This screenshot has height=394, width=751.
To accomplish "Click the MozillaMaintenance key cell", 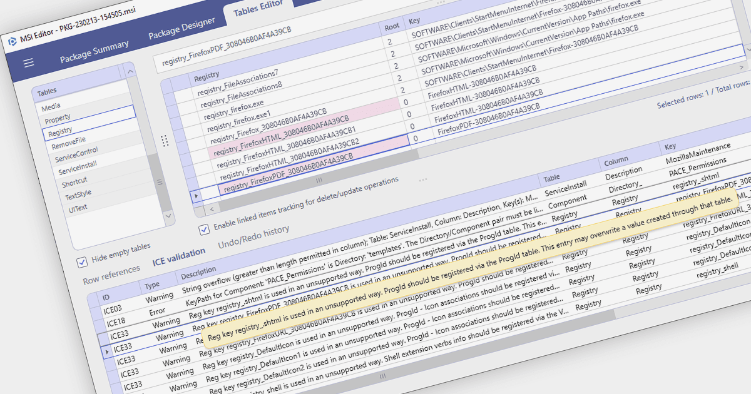I will click(x=698, y=153).
